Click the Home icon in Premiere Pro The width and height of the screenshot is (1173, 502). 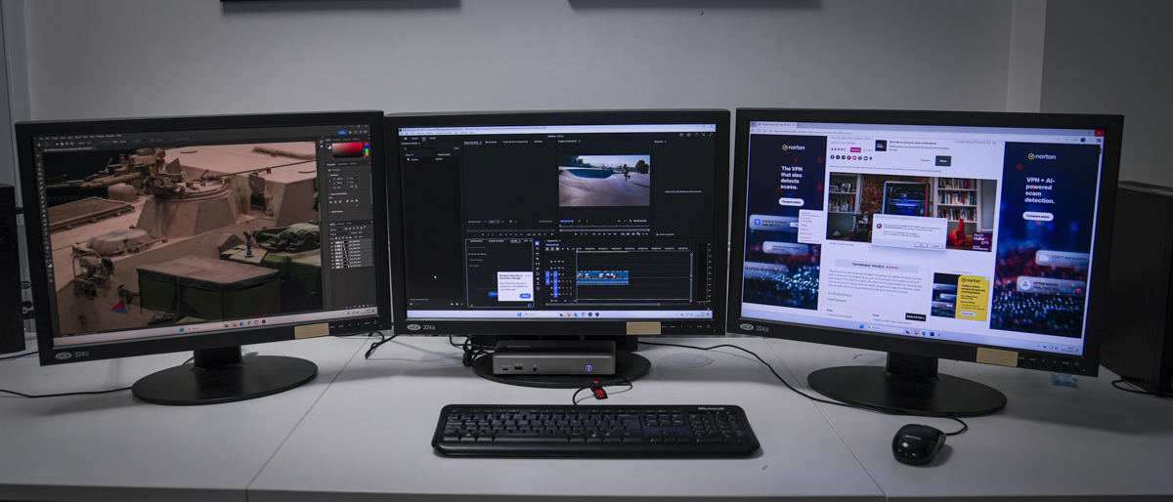tap(406, 139)
